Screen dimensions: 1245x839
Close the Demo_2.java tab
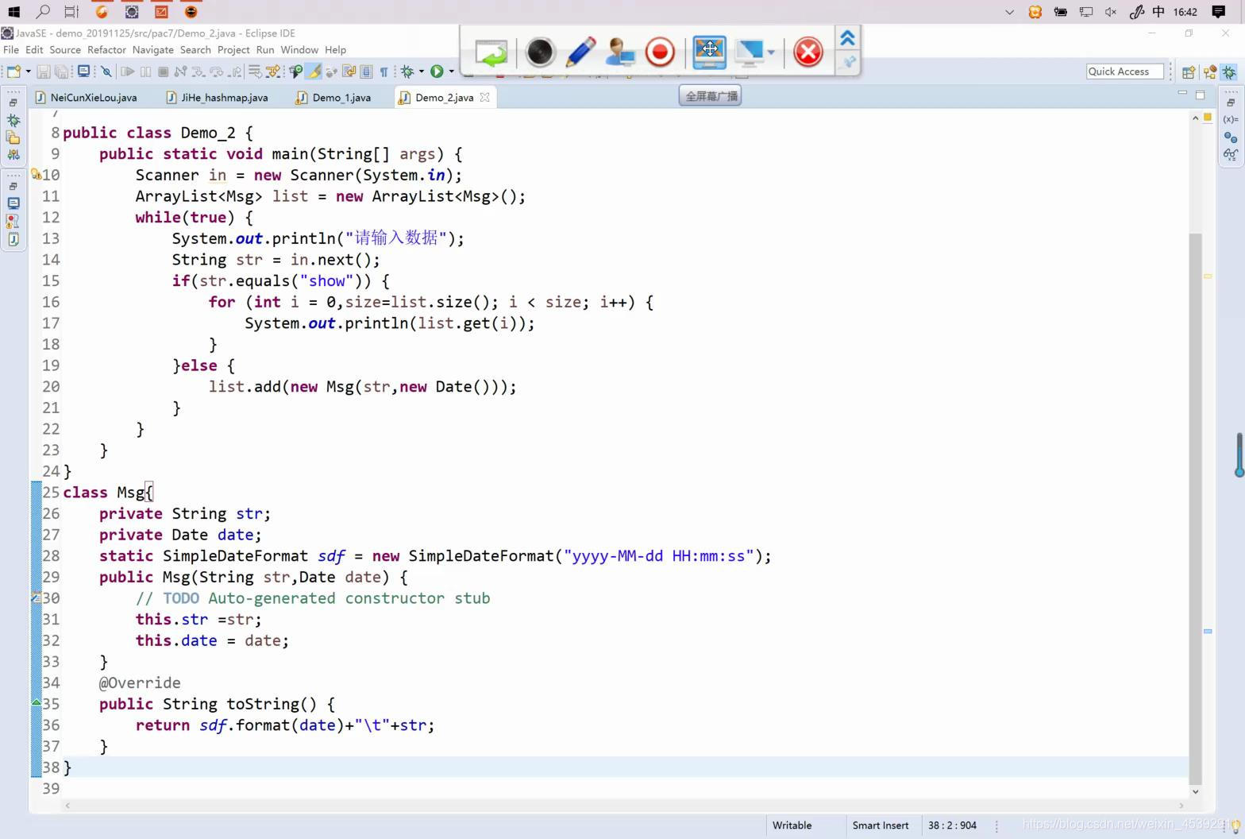tap(484, 97)
